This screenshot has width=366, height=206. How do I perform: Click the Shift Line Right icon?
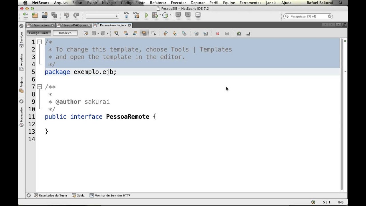206,33
